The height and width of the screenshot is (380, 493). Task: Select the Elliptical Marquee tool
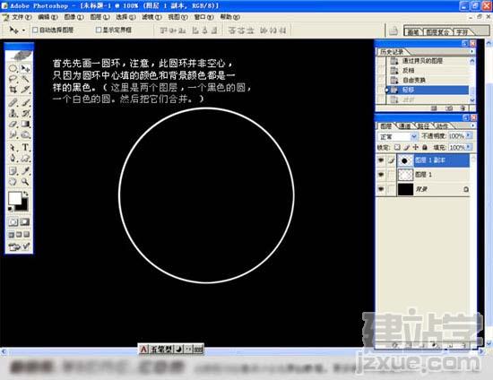(13, 68)
